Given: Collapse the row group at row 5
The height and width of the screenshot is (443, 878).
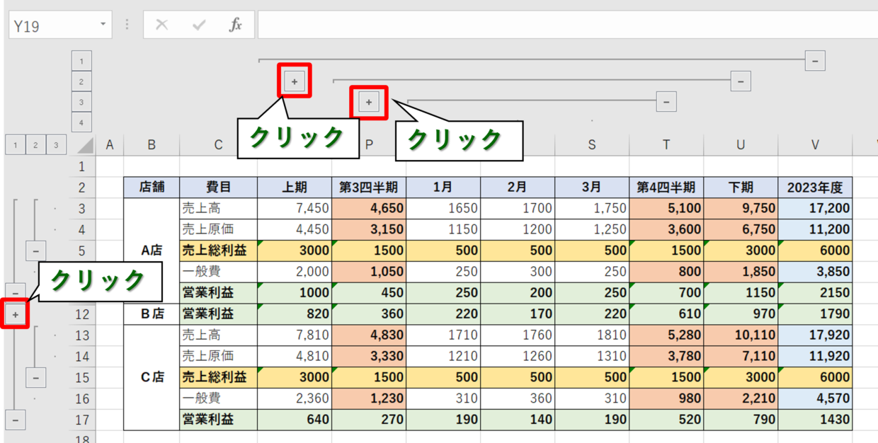Looking at the screenshot, I should [x=36, y=251].
